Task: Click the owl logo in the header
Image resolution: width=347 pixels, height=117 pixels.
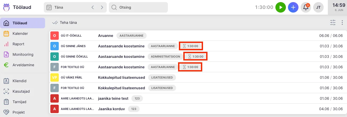Action: point(6,7)
